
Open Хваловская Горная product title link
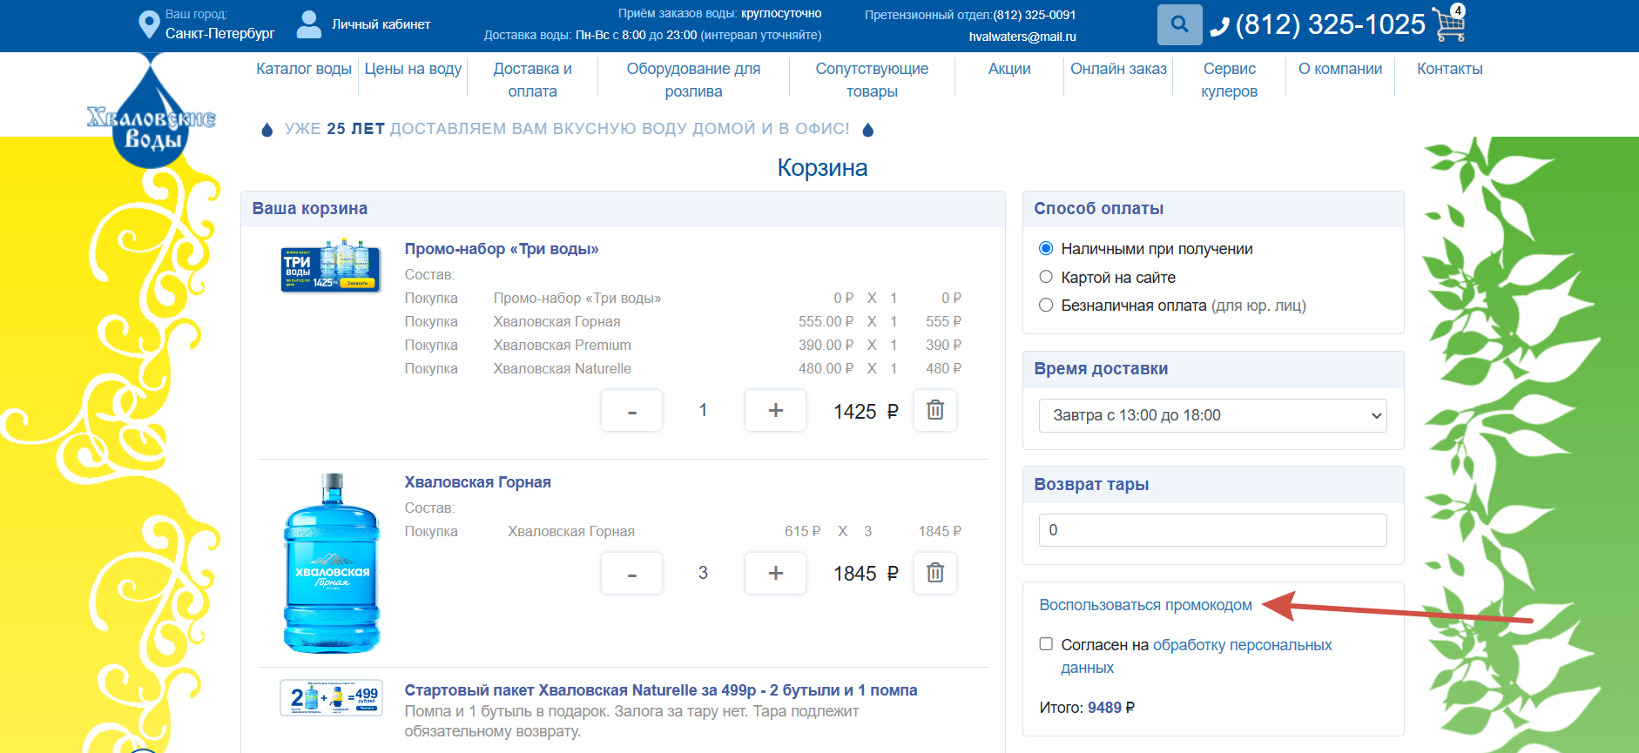point(477,482)
